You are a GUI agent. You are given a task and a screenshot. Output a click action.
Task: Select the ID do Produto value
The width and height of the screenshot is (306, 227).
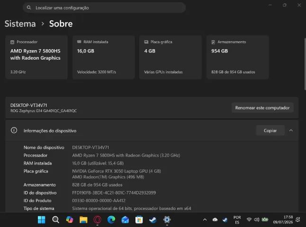(99, 201)
